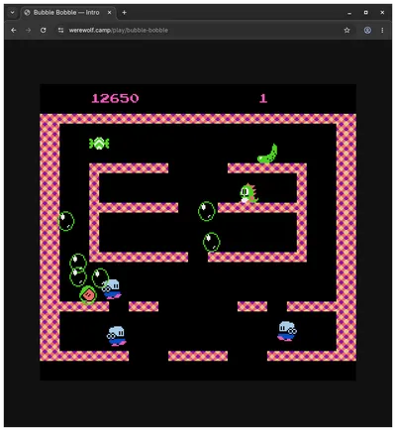This screenshot has height=431, width=396.
Task: Click the blue robot enemy beside bubbles
Action: pos(112,289)
